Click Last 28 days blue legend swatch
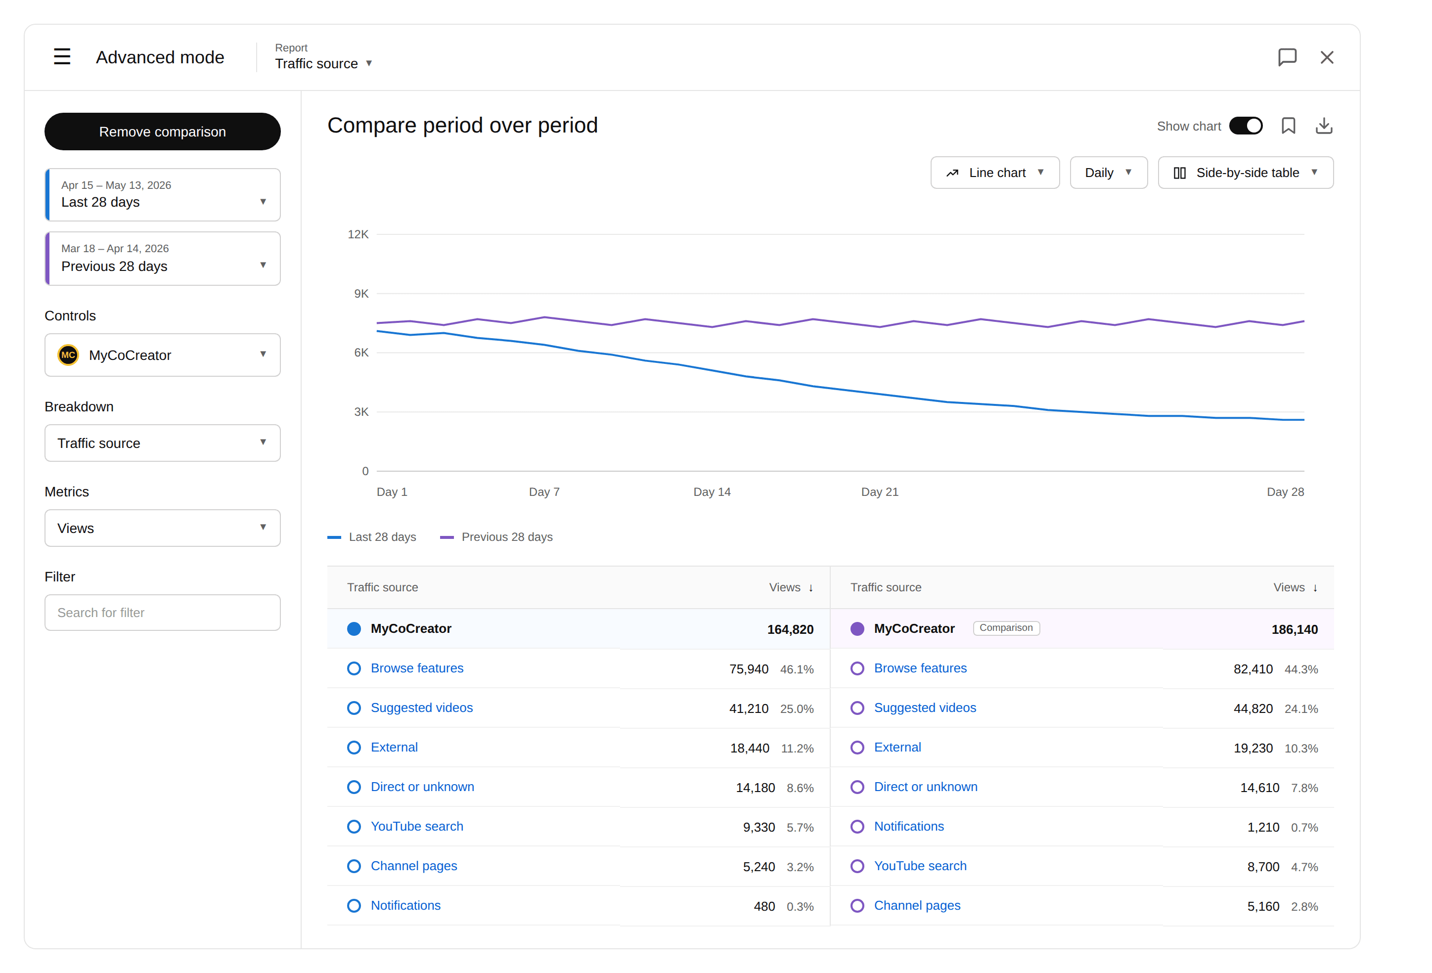Viewport: 1432px width, 973px height. pos(334,538)
